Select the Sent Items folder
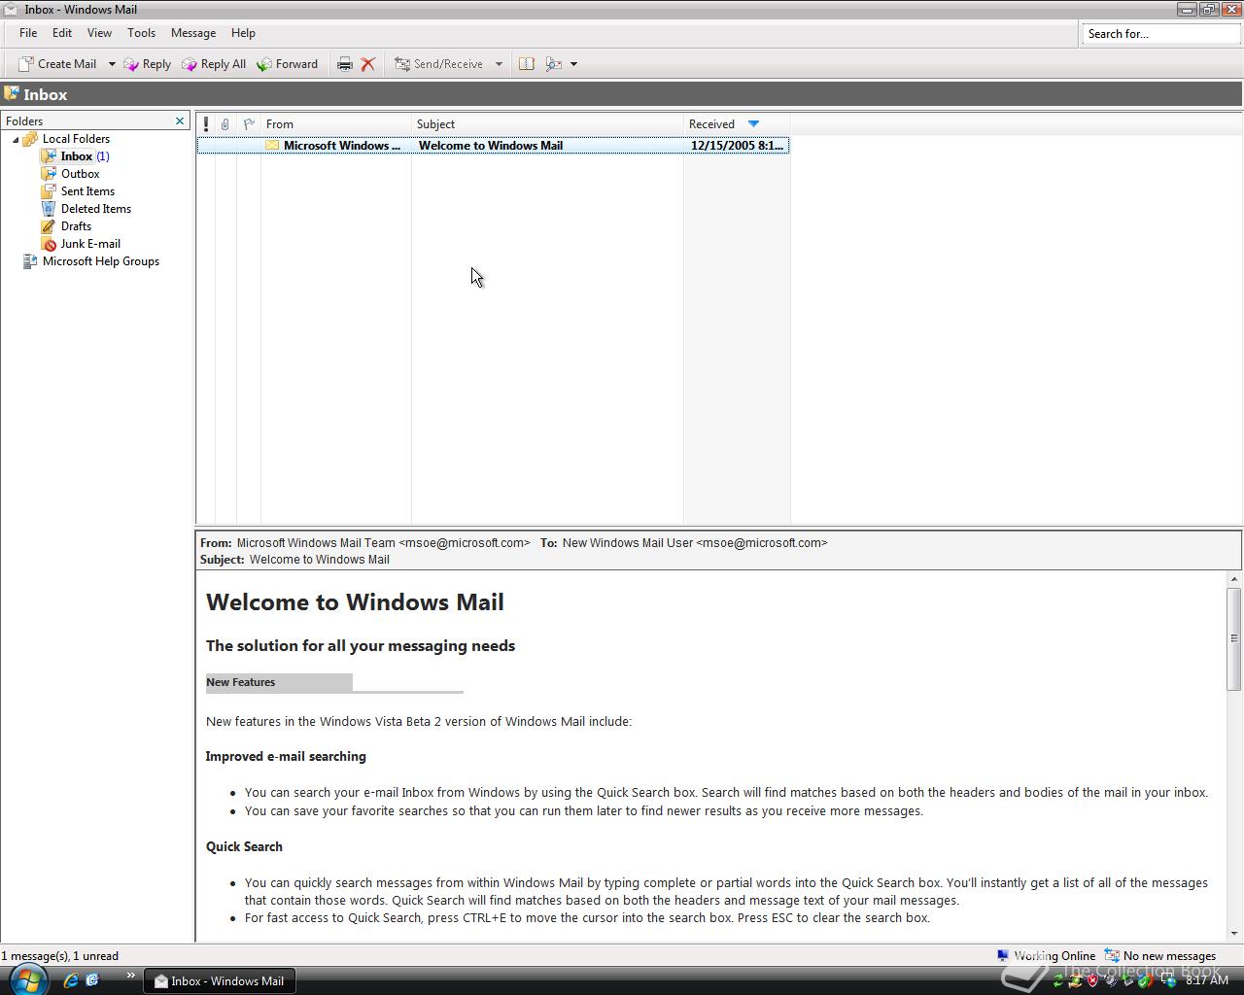Image resolution: width=1244 pixels, height=995 pixels. pyautogui.click(x=87, y=191)
